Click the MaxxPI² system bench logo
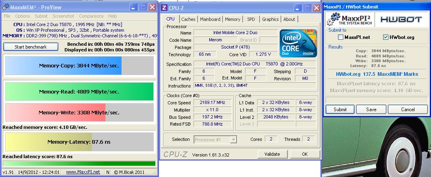The width and height of the screenshot is (431, 177). [349, 19]
